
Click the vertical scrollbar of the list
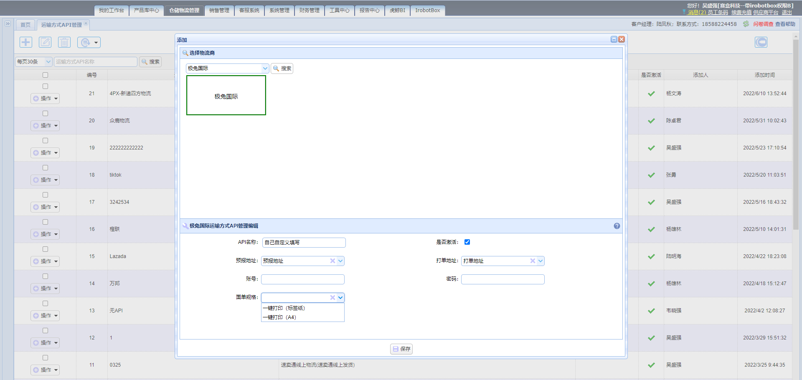coord(796,134)
